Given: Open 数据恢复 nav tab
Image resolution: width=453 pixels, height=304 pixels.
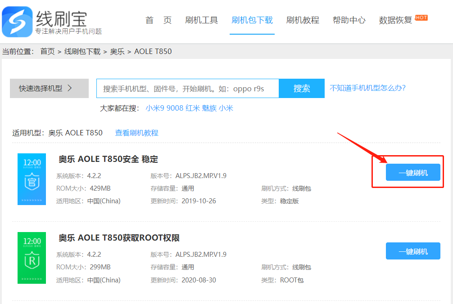Looking at the screenshot, I should coord(395,20).
